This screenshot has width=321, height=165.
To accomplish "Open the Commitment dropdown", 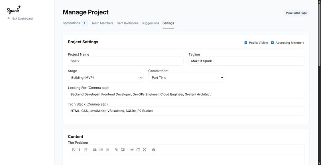I will [186, 78].
